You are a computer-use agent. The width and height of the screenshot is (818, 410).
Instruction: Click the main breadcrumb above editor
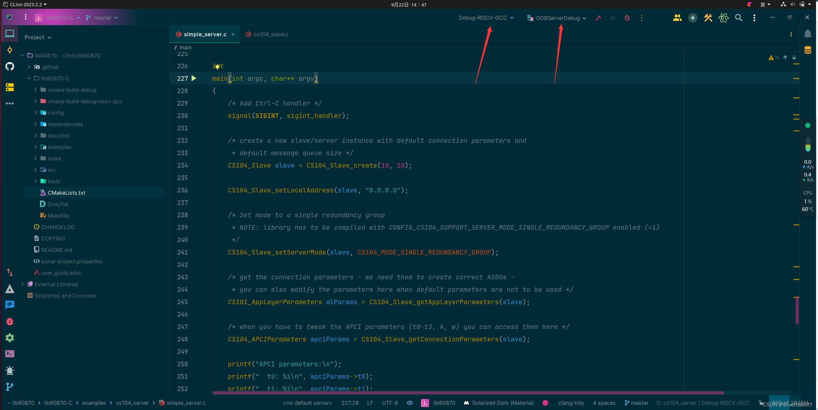183,47
